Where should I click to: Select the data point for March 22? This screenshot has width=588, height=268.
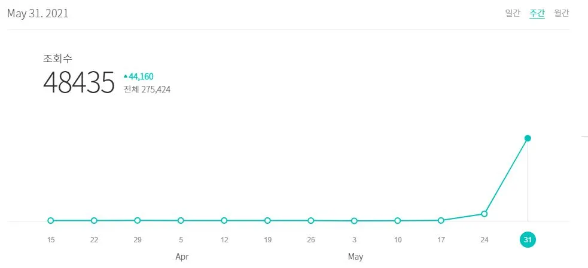pos(94,220)
